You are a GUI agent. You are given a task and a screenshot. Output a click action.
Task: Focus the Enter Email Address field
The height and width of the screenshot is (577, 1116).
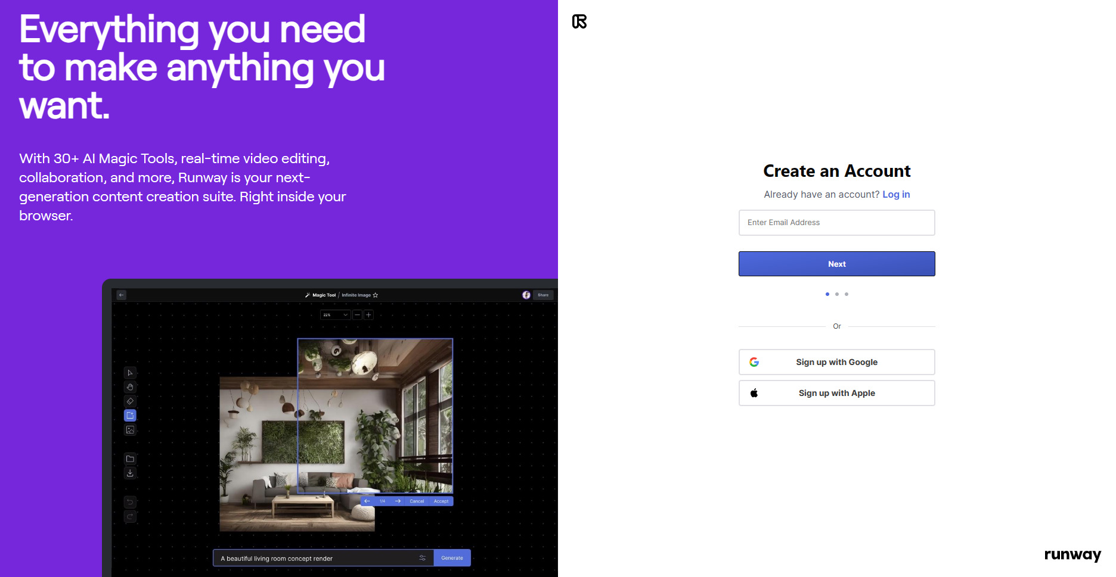pyautogui.click(x=836, y=223)
